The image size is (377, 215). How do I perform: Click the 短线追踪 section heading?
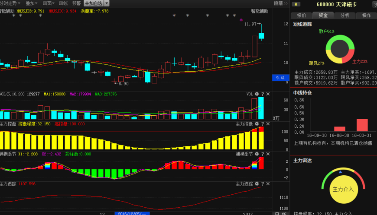click(302, 24)
